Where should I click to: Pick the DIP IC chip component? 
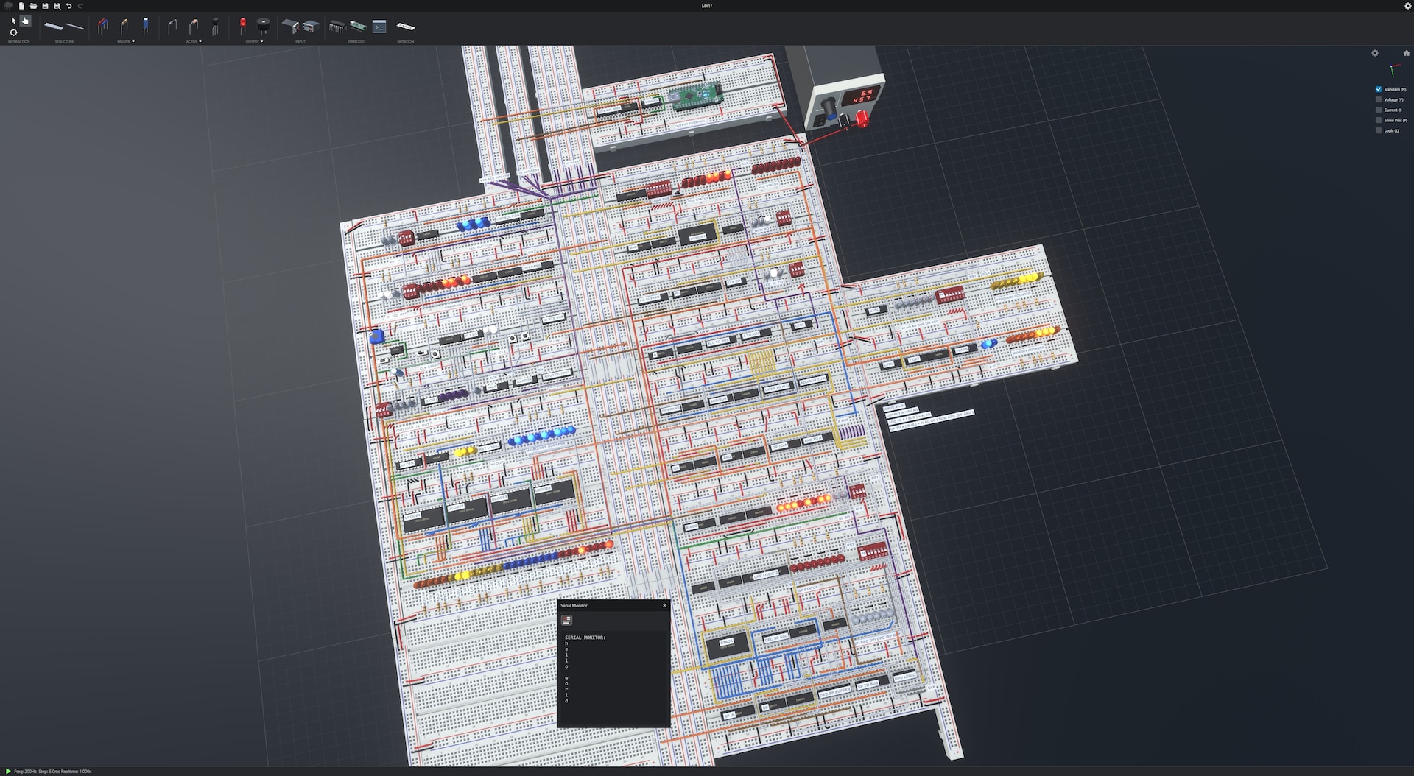337,27
